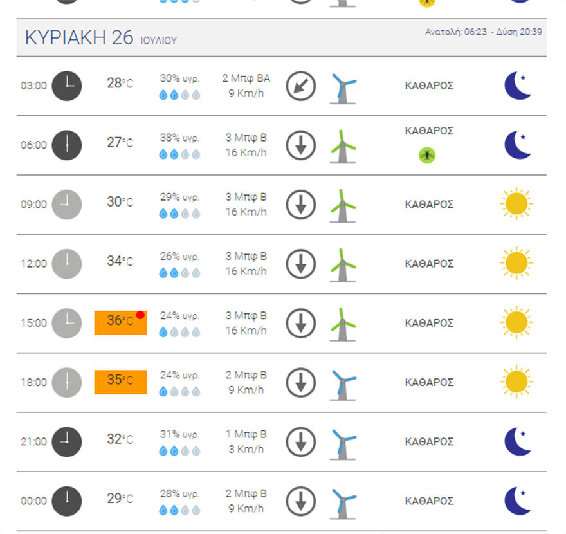The height and width of the screenshot is (534, 566).
Task: Click the 38% humidity text at 06:00
Action: [179, 138]
